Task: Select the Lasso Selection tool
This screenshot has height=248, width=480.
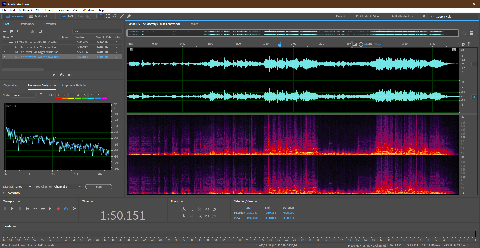Action: pyautogui.click(x=115, y=16)
